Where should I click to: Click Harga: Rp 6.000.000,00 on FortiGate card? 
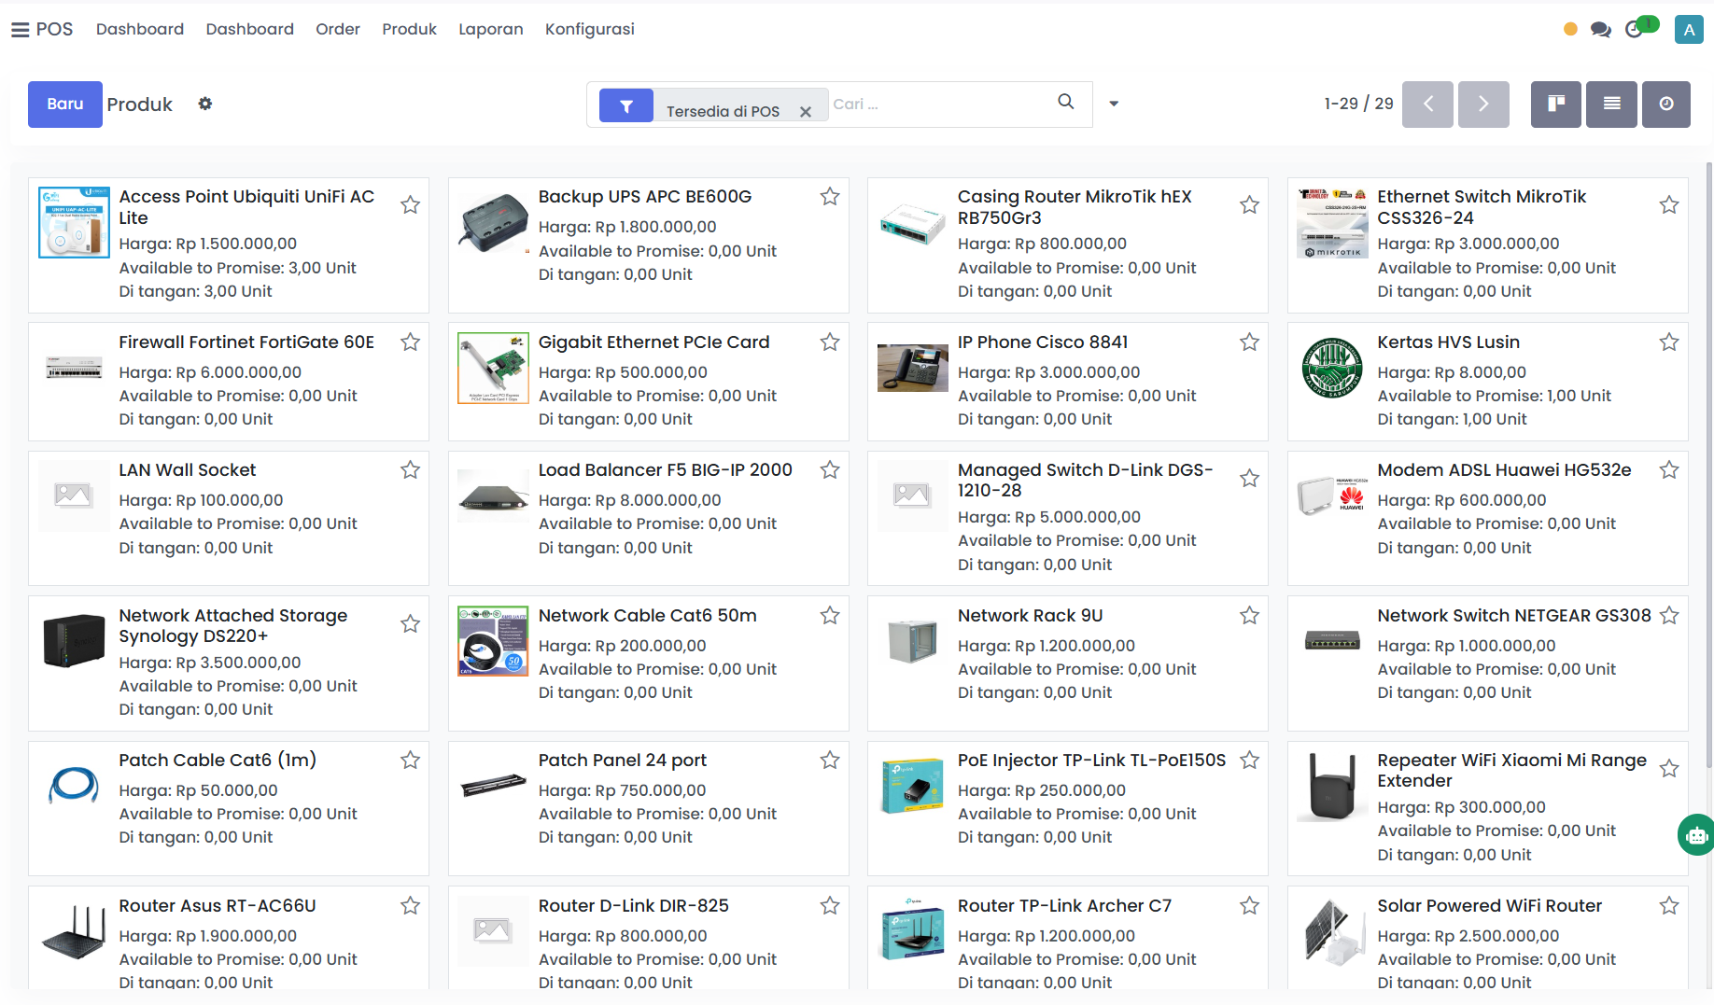click(210, 372)
